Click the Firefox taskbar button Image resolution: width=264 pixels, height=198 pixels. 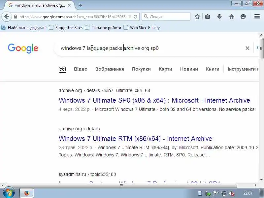27,193
